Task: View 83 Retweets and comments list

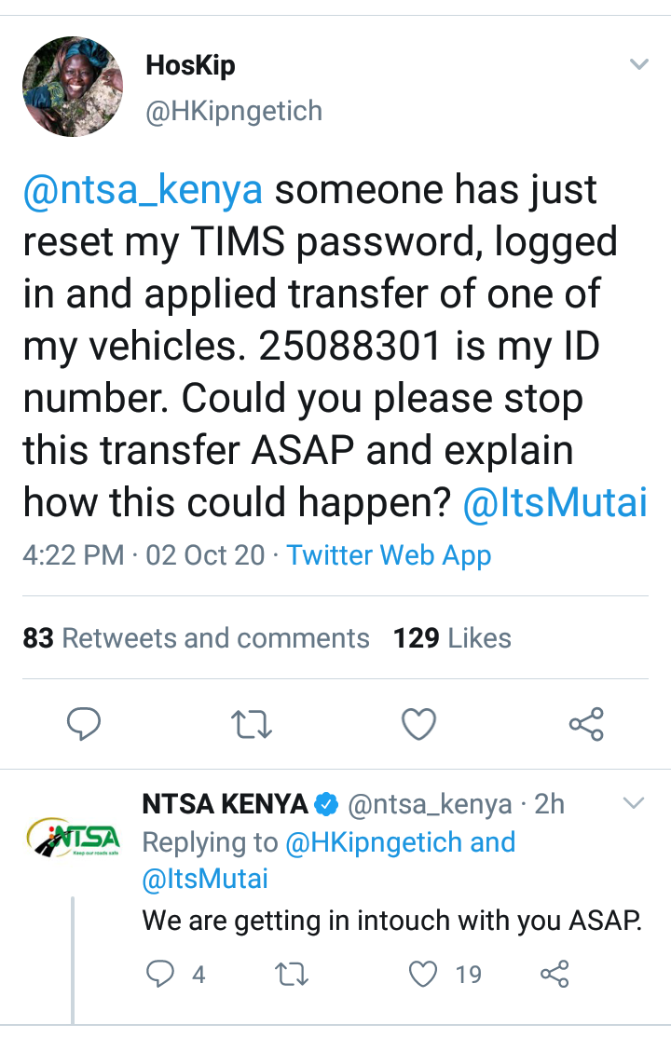Action: click(x=196, y=638)
